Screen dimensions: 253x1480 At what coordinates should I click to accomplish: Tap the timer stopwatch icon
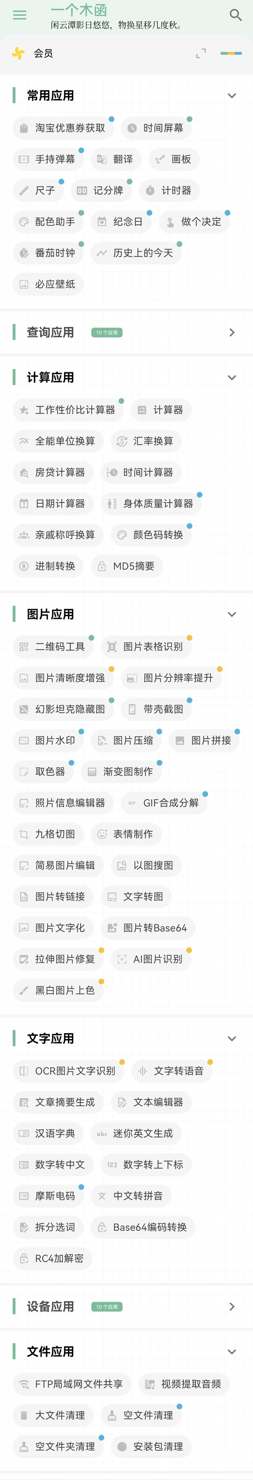coord(150,190)
